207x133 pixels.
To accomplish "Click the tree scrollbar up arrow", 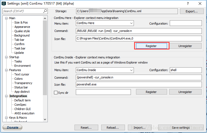I will tap(45, 18).
